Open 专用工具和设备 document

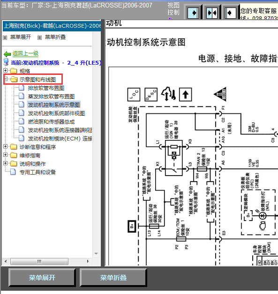(x=38, y=172)
